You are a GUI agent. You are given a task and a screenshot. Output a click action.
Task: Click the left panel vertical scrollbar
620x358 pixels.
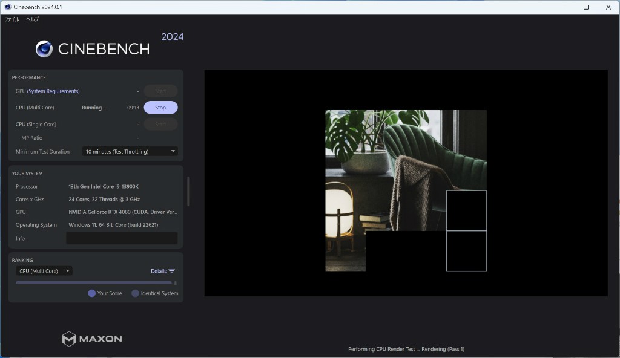188,190
